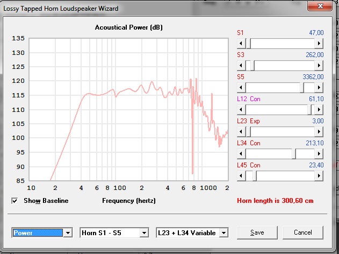Click the S3 value 262,00
This screenshot has height=254, width=339.
315,55
